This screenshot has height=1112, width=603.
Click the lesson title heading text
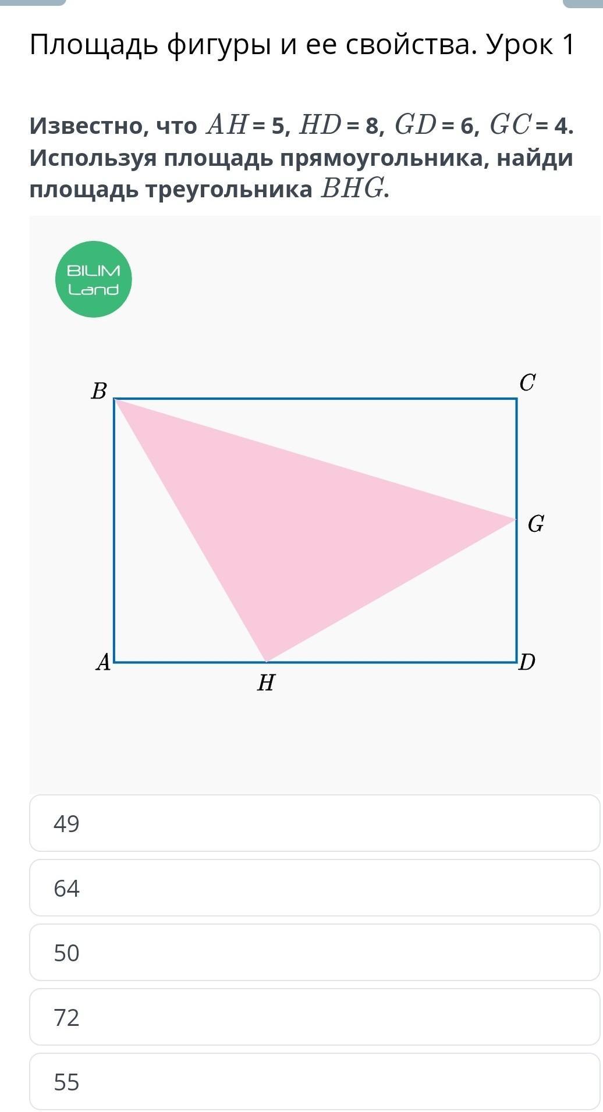(x=301, y=45)
